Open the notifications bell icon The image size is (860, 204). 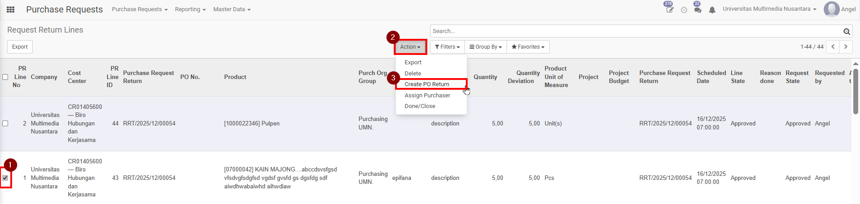(712, 10)
